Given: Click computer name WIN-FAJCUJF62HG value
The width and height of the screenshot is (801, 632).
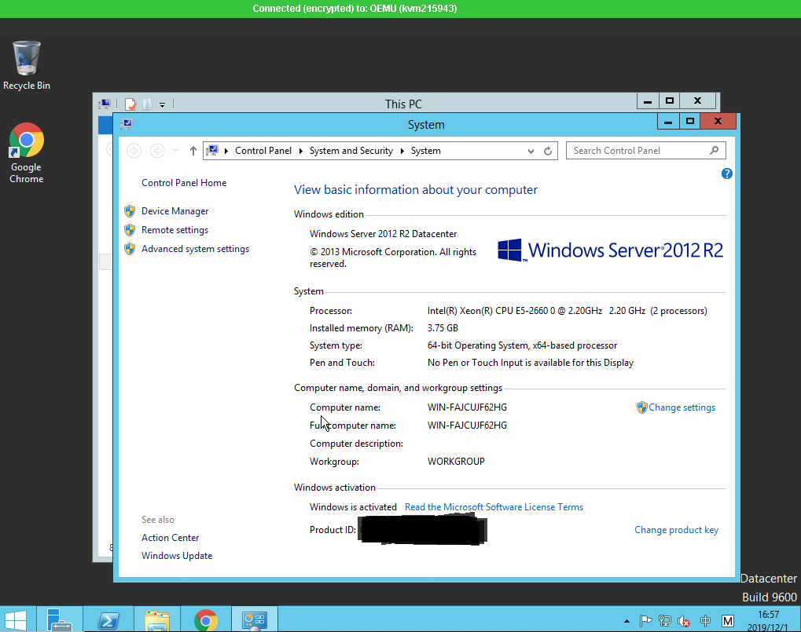Looking at the screenshot, I should point(467,407).
